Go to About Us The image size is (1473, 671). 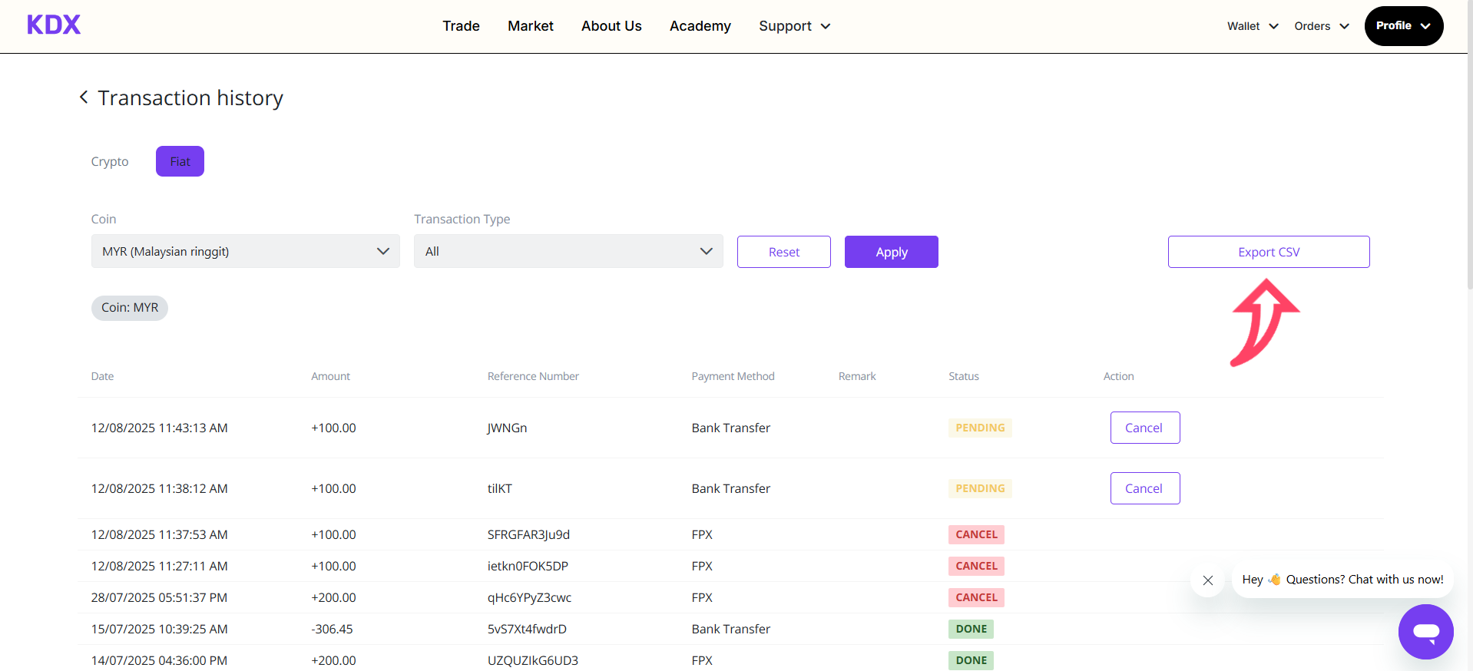(611, 26)
